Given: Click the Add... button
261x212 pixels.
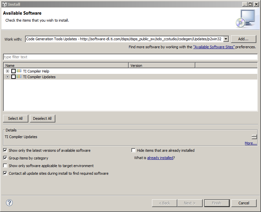Looking at the screenshot, I should [x=243, y=39].
